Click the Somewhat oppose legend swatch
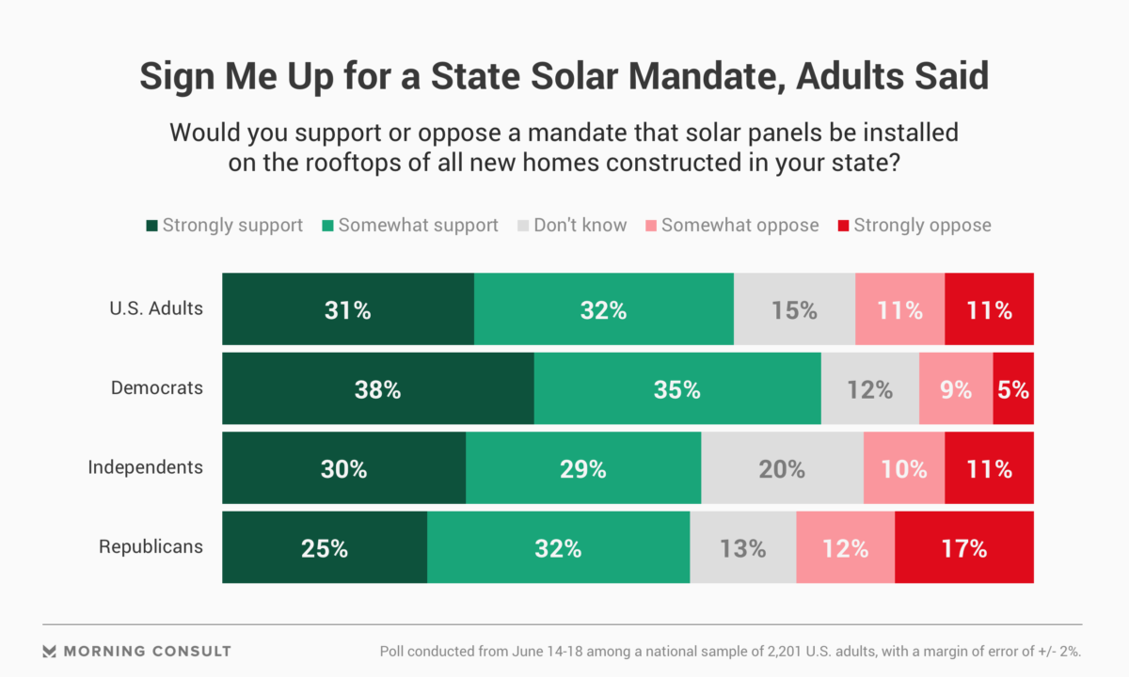 click(650, 226)
